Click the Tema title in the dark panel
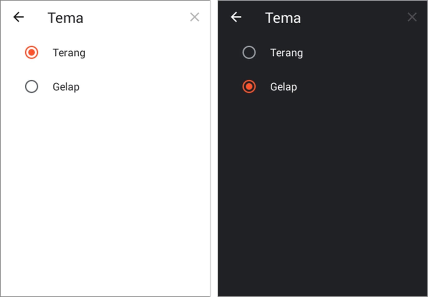 [283, 18]
